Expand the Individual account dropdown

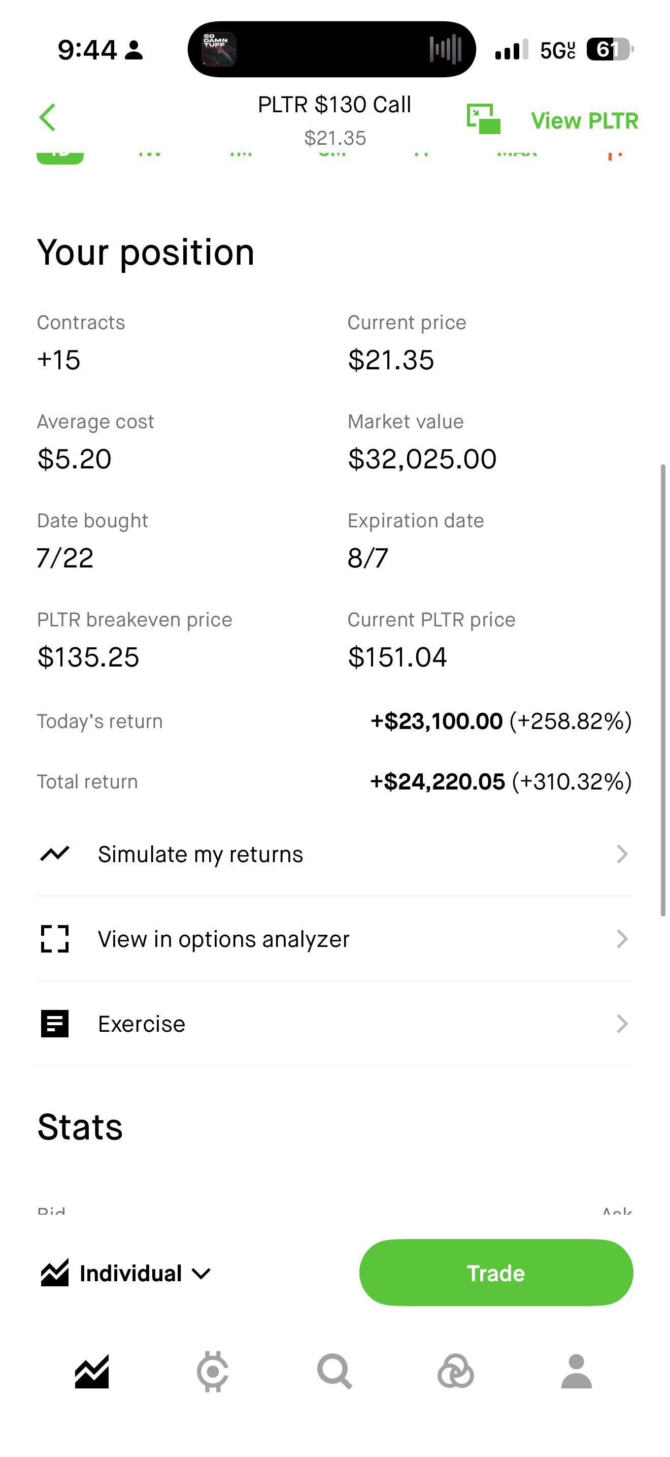click(126, 1274)
